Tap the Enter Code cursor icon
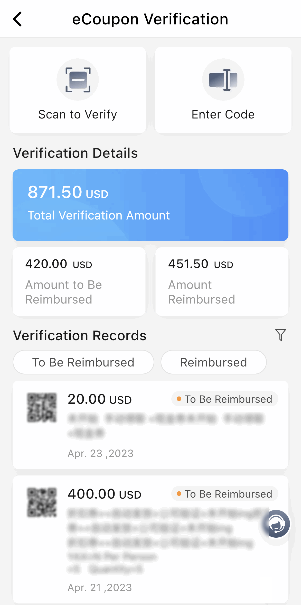Image resolution: width=301 pixels, height=605 pixels. click(x=223, y=79)
